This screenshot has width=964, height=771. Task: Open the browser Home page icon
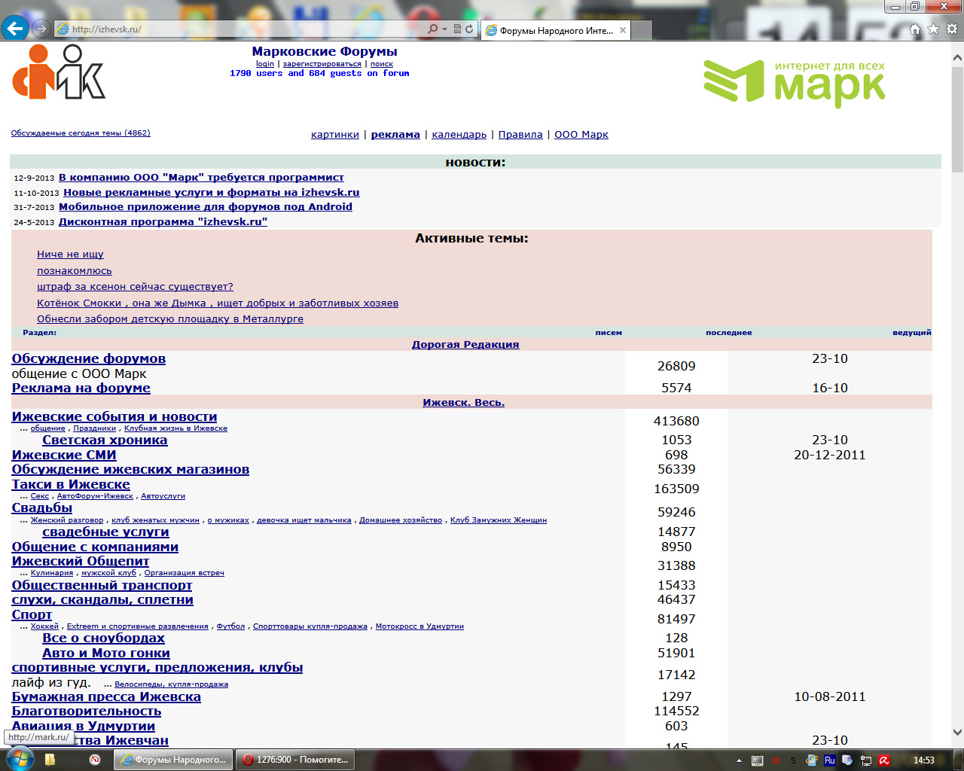(x=915, y=29)
